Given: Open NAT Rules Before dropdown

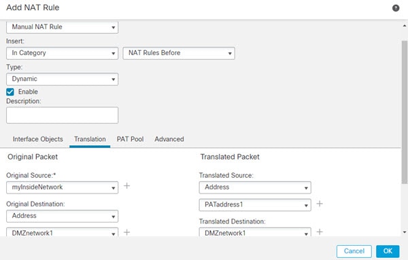Looking at the screenshot, I should point(179,53).
